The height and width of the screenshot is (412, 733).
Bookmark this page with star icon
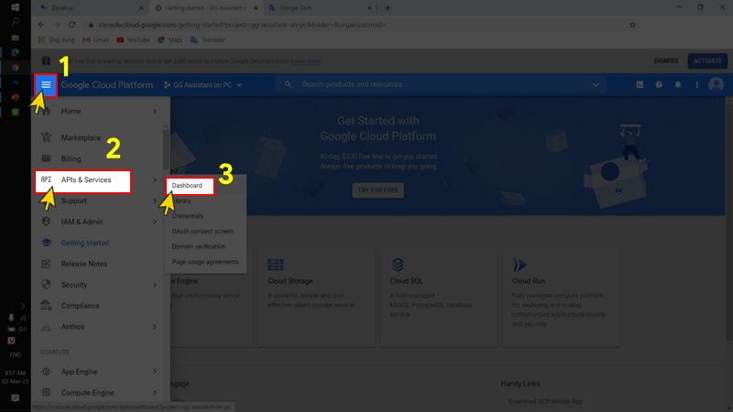point(632,25)
